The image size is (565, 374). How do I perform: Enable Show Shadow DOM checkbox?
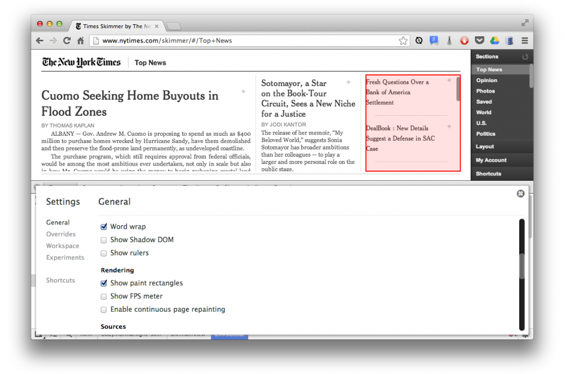coord(104,240)
